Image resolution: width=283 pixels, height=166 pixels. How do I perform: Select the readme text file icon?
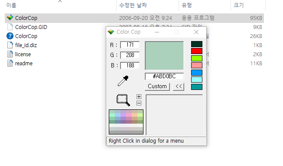coord(10,63)
